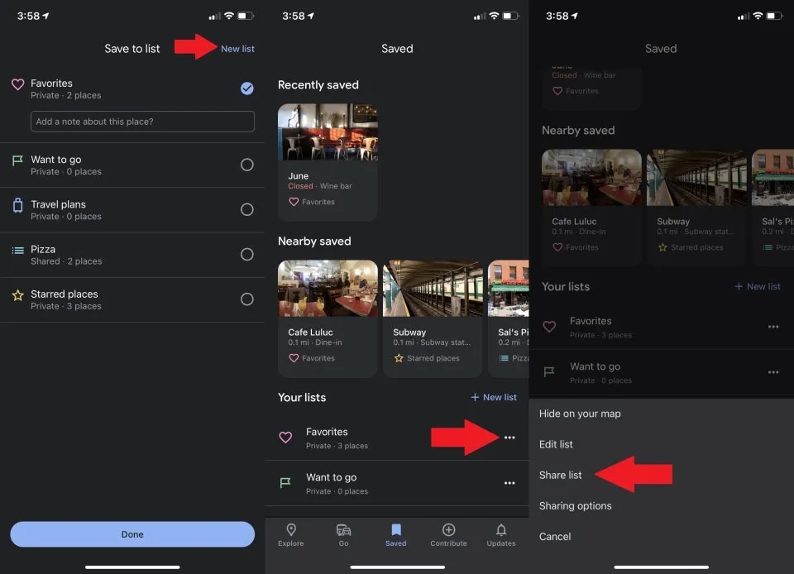
Task: Select Edit list menu entry
Action: (x=556, y=444)
